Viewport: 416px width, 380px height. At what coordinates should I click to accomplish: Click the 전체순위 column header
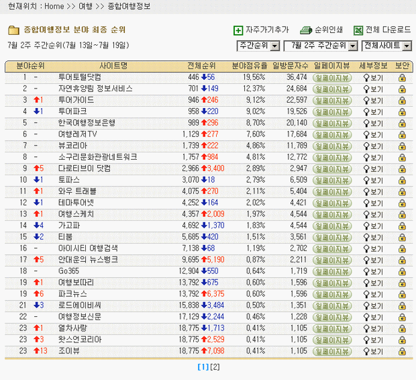[201, 66]
